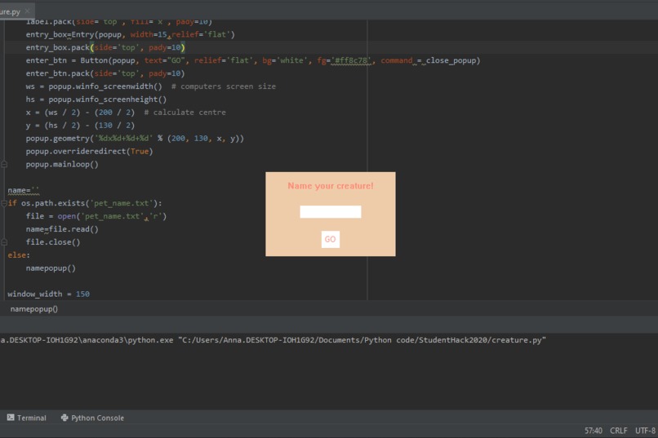Open the Python Console tab
The height and width of the screenshot is (438, 658).
93,418
